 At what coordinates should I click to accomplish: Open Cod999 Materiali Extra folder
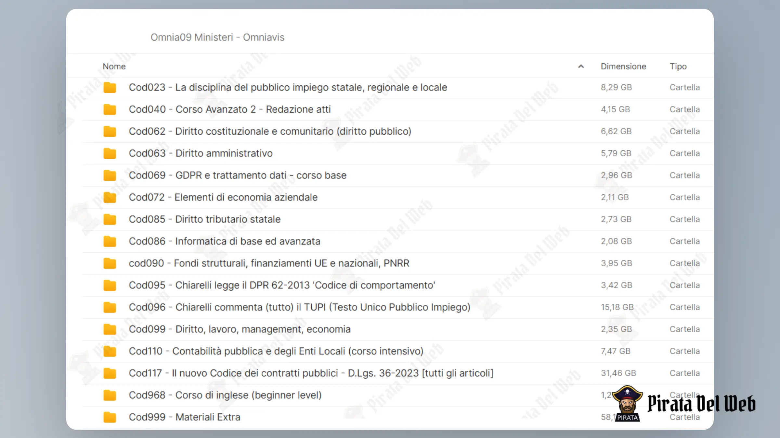(x=185, y=417)
